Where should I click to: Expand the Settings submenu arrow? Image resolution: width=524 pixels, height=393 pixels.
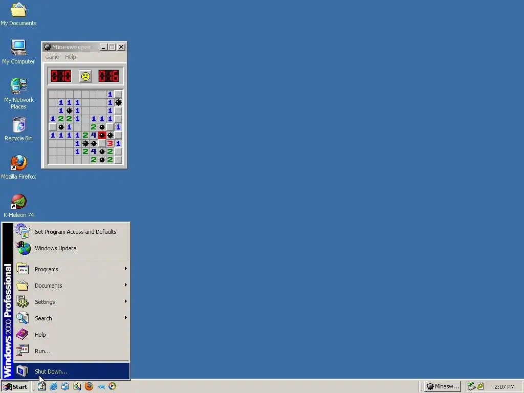[x=126, y=301]
